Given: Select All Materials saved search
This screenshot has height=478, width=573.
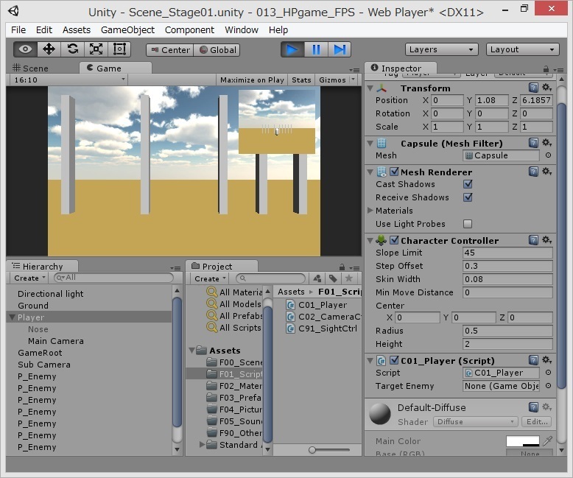Looking at the screenshot, I should 235,292.
